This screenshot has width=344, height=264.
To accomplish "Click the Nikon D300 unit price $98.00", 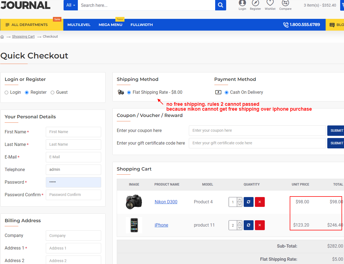I will click(x=302, y=202).
